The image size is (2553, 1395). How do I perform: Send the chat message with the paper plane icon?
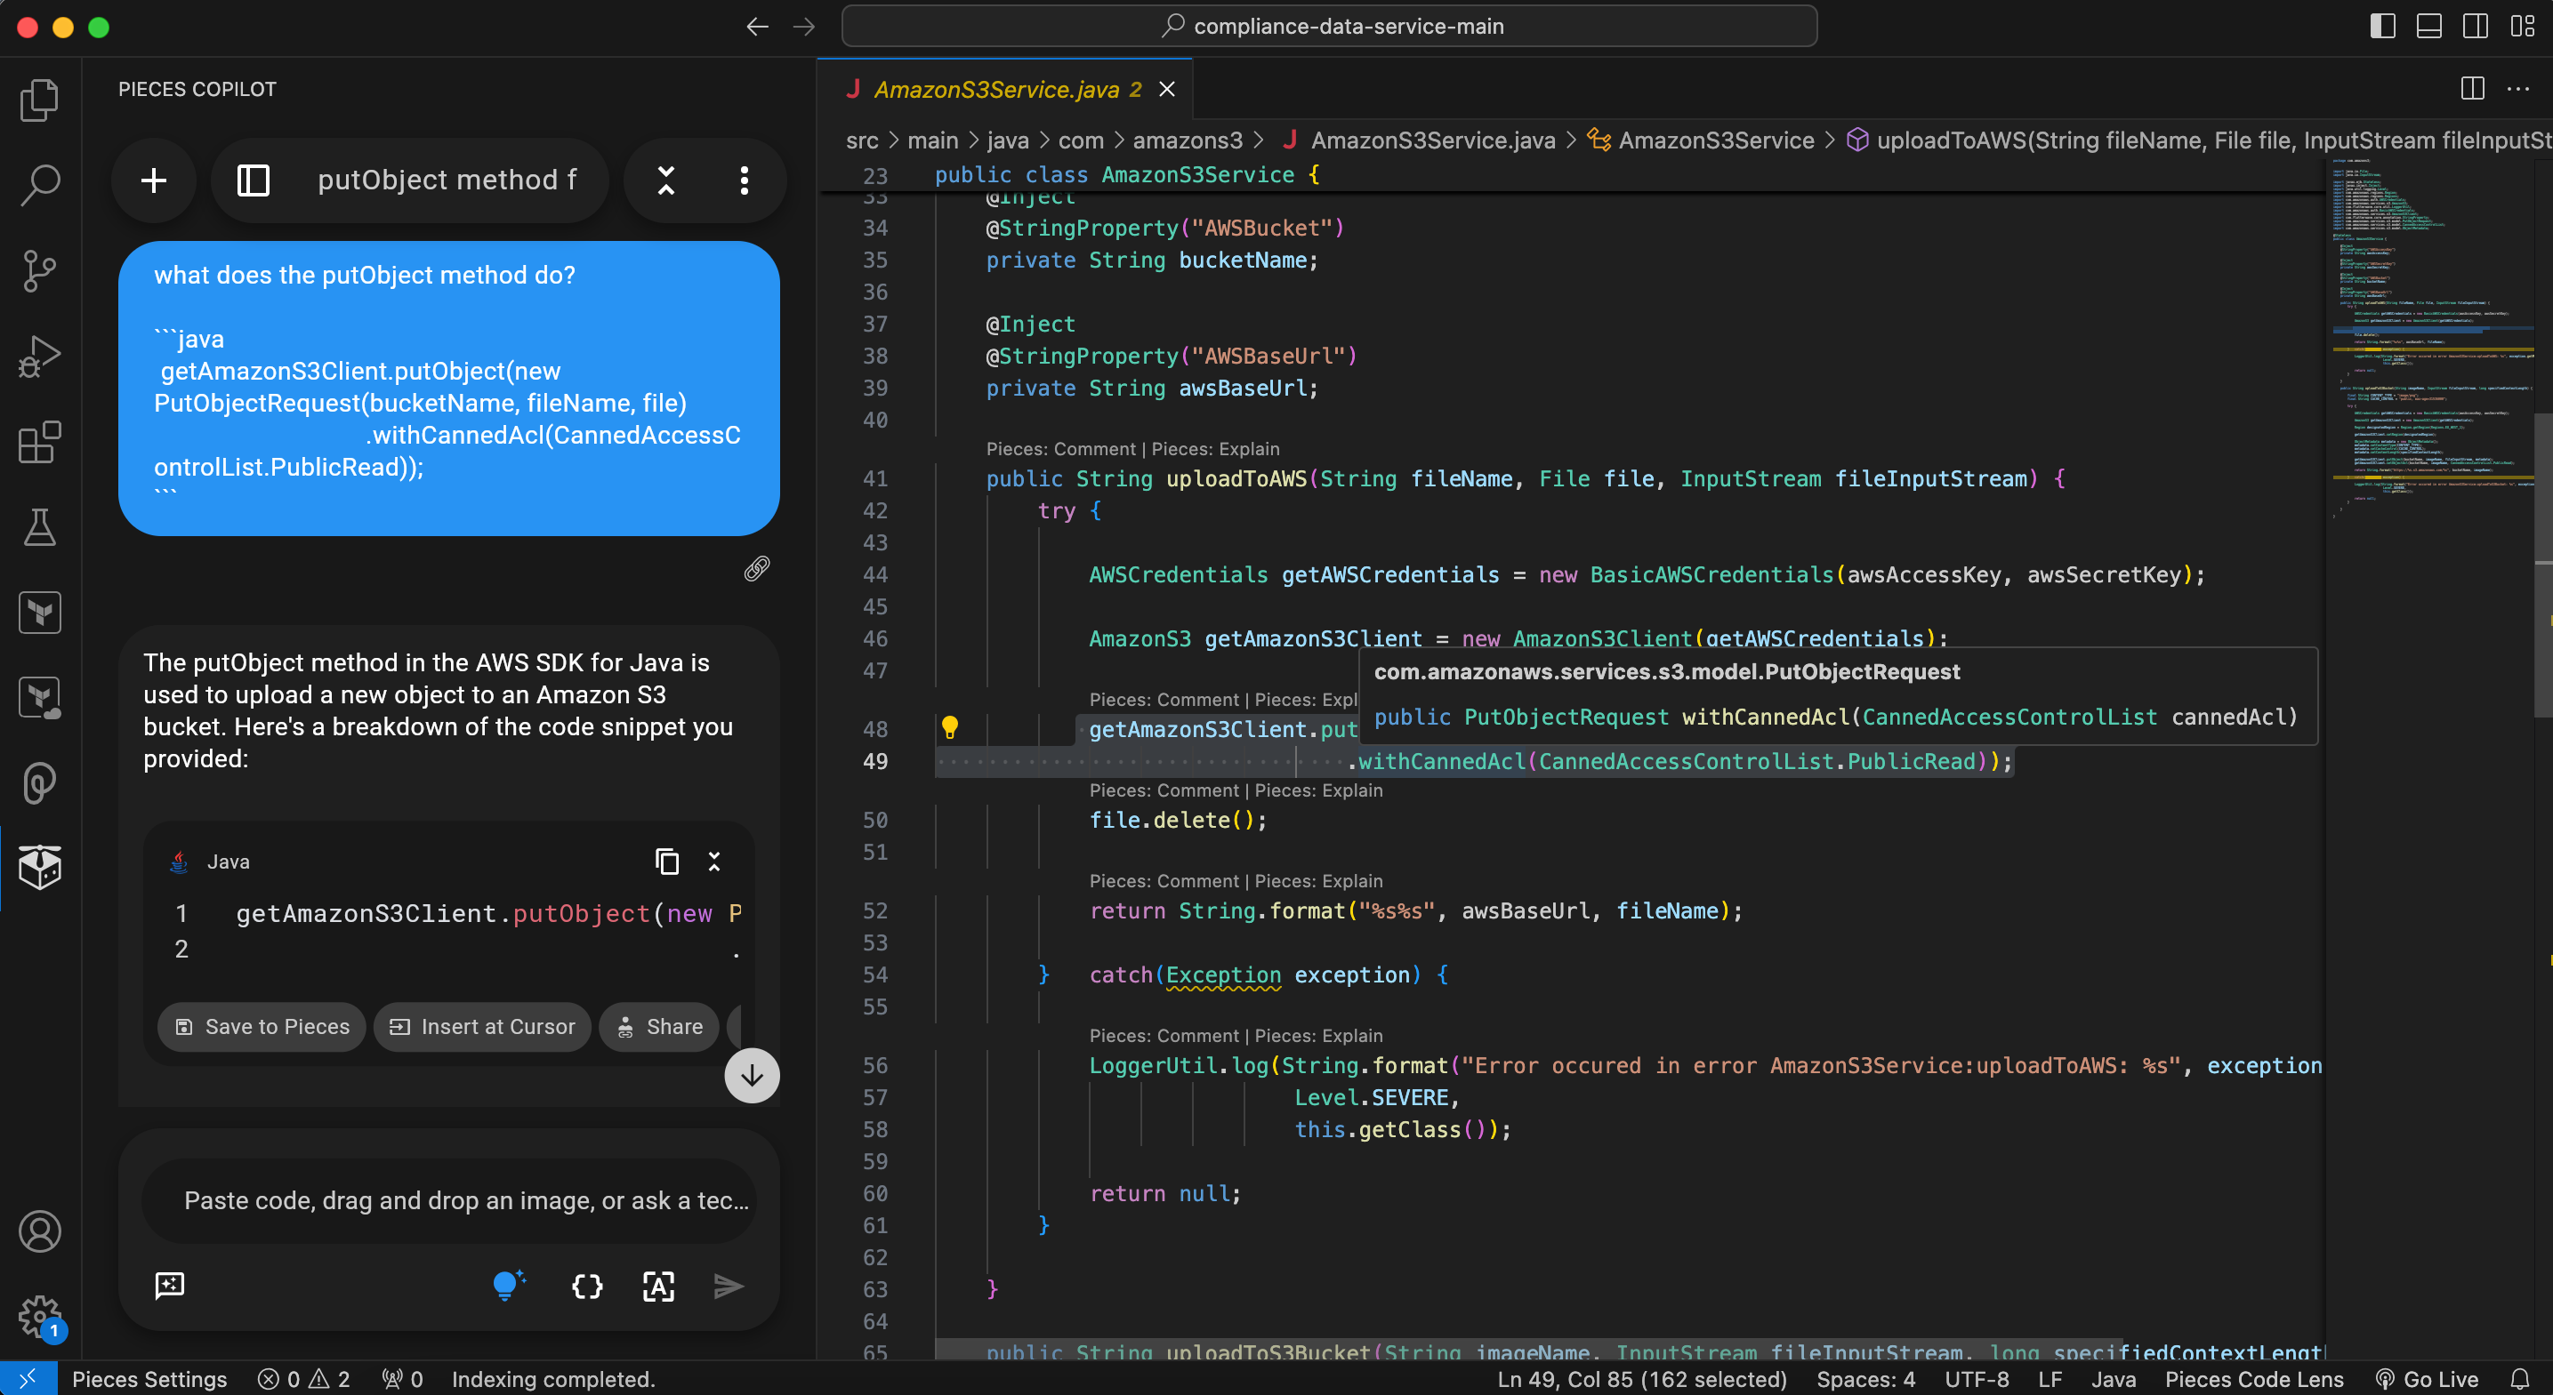[729, 1286]
